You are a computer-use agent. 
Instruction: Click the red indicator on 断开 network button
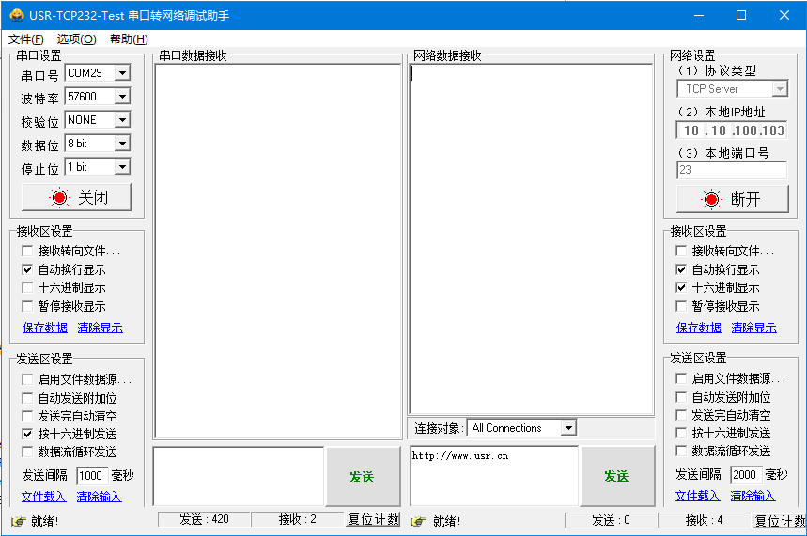pyautogui.click(x=711, y=199)
